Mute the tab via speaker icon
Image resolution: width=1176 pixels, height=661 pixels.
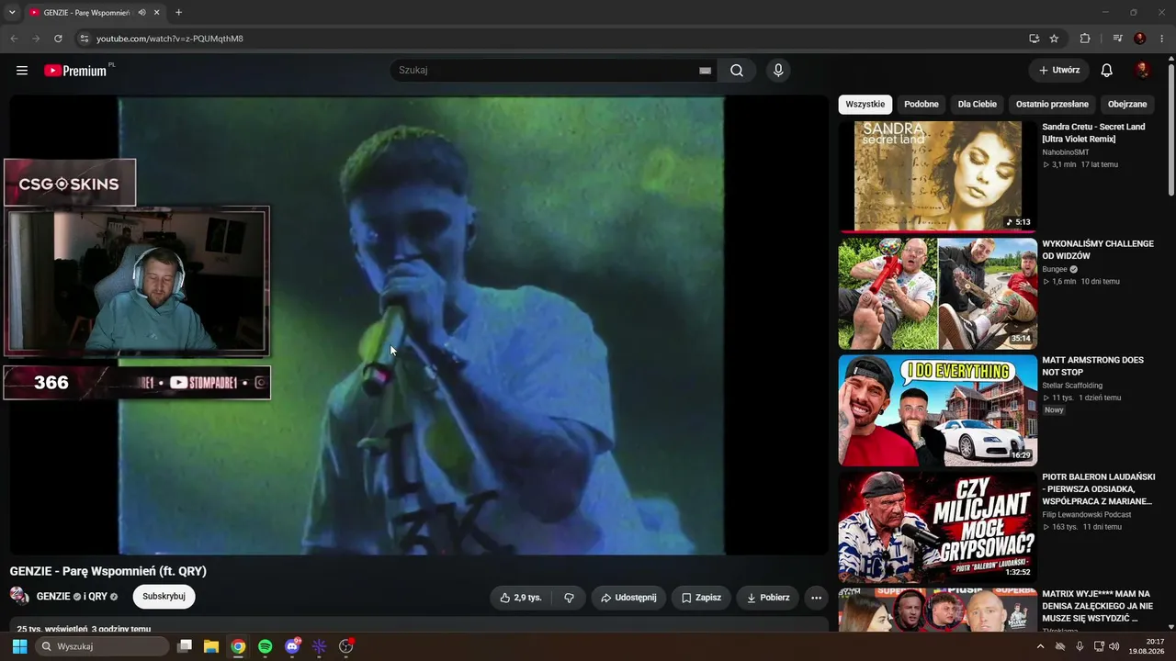click(142, 13)
